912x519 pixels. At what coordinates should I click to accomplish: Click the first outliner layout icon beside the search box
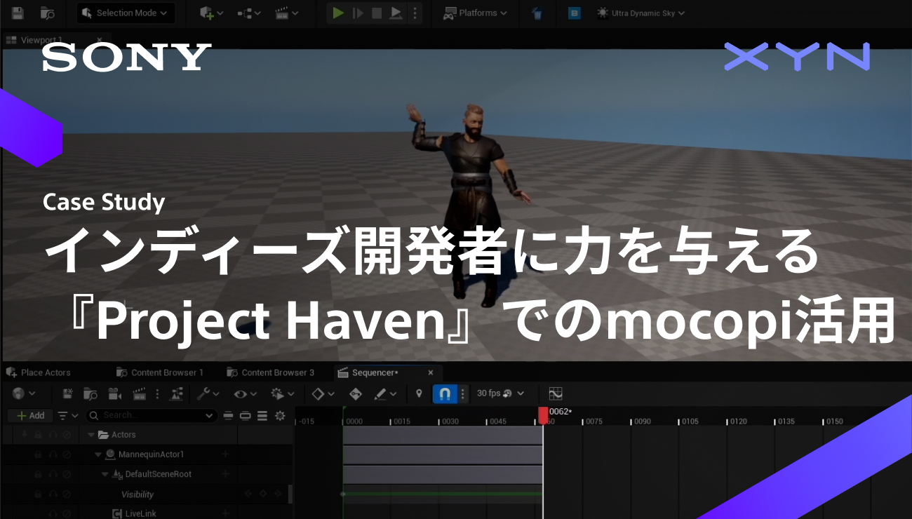[x=228, y=416]
